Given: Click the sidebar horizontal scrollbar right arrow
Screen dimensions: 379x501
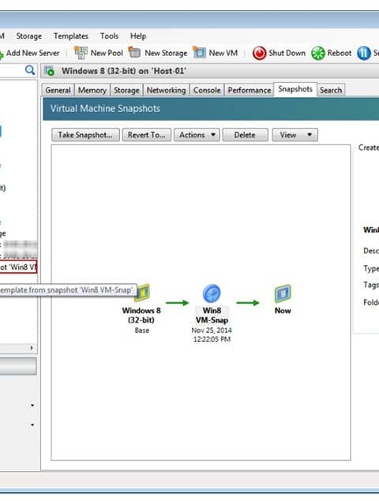Looking at the screenshot, I should pos(32,348).
